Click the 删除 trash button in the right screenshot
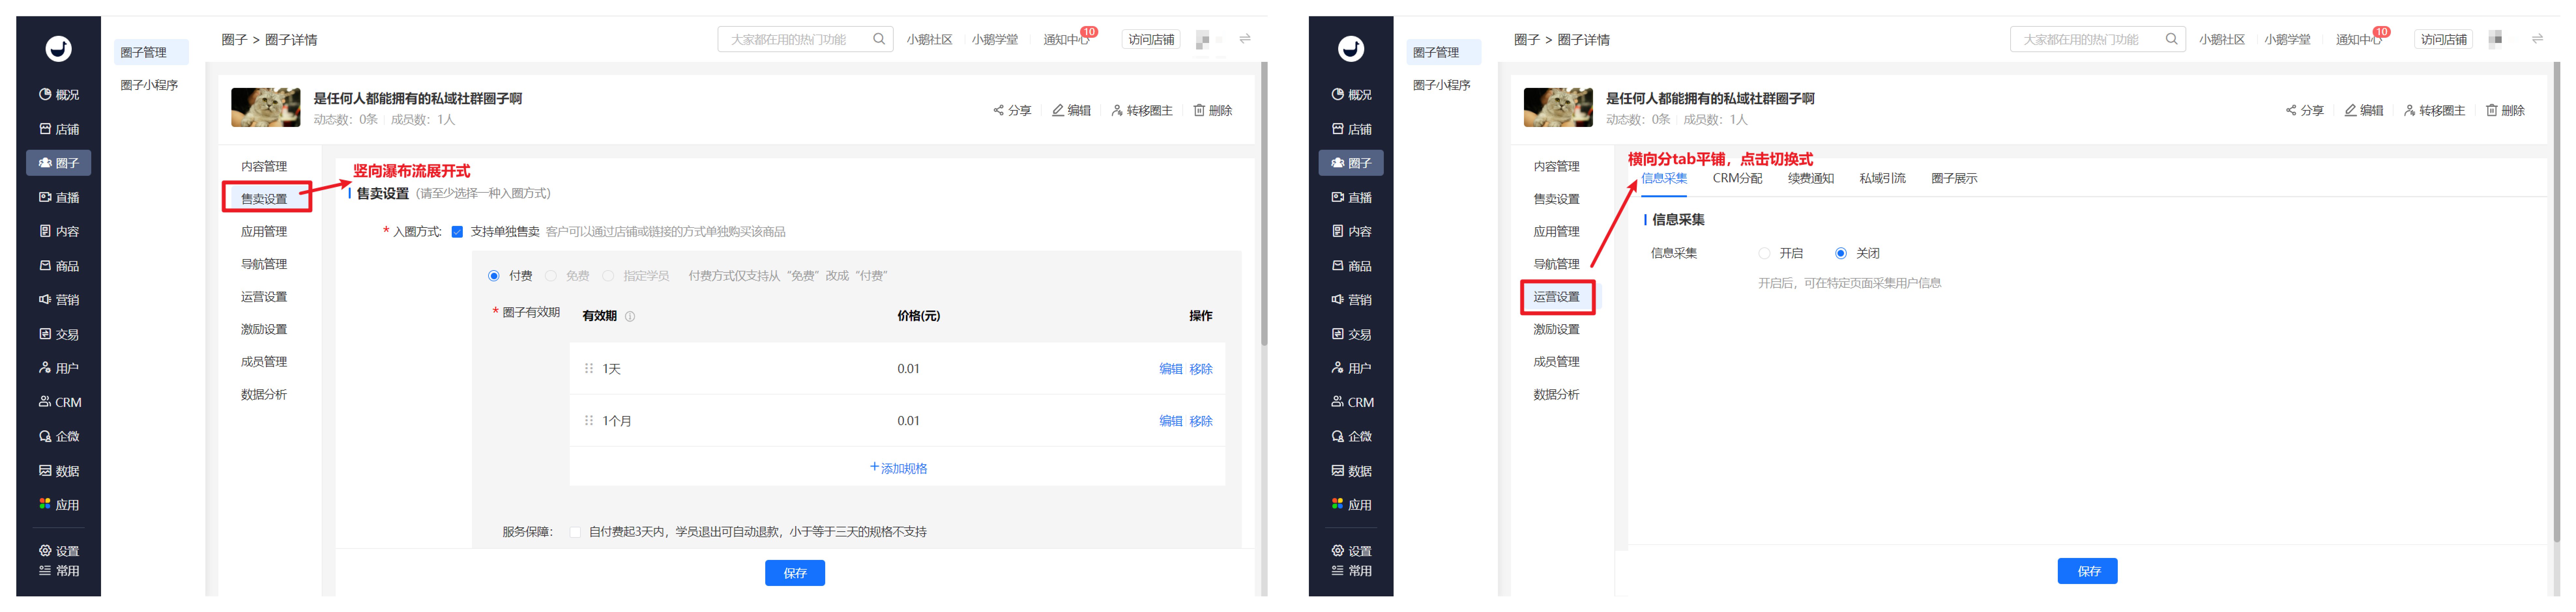This screenshot has width=2576, height=612. coord(2506,111)
